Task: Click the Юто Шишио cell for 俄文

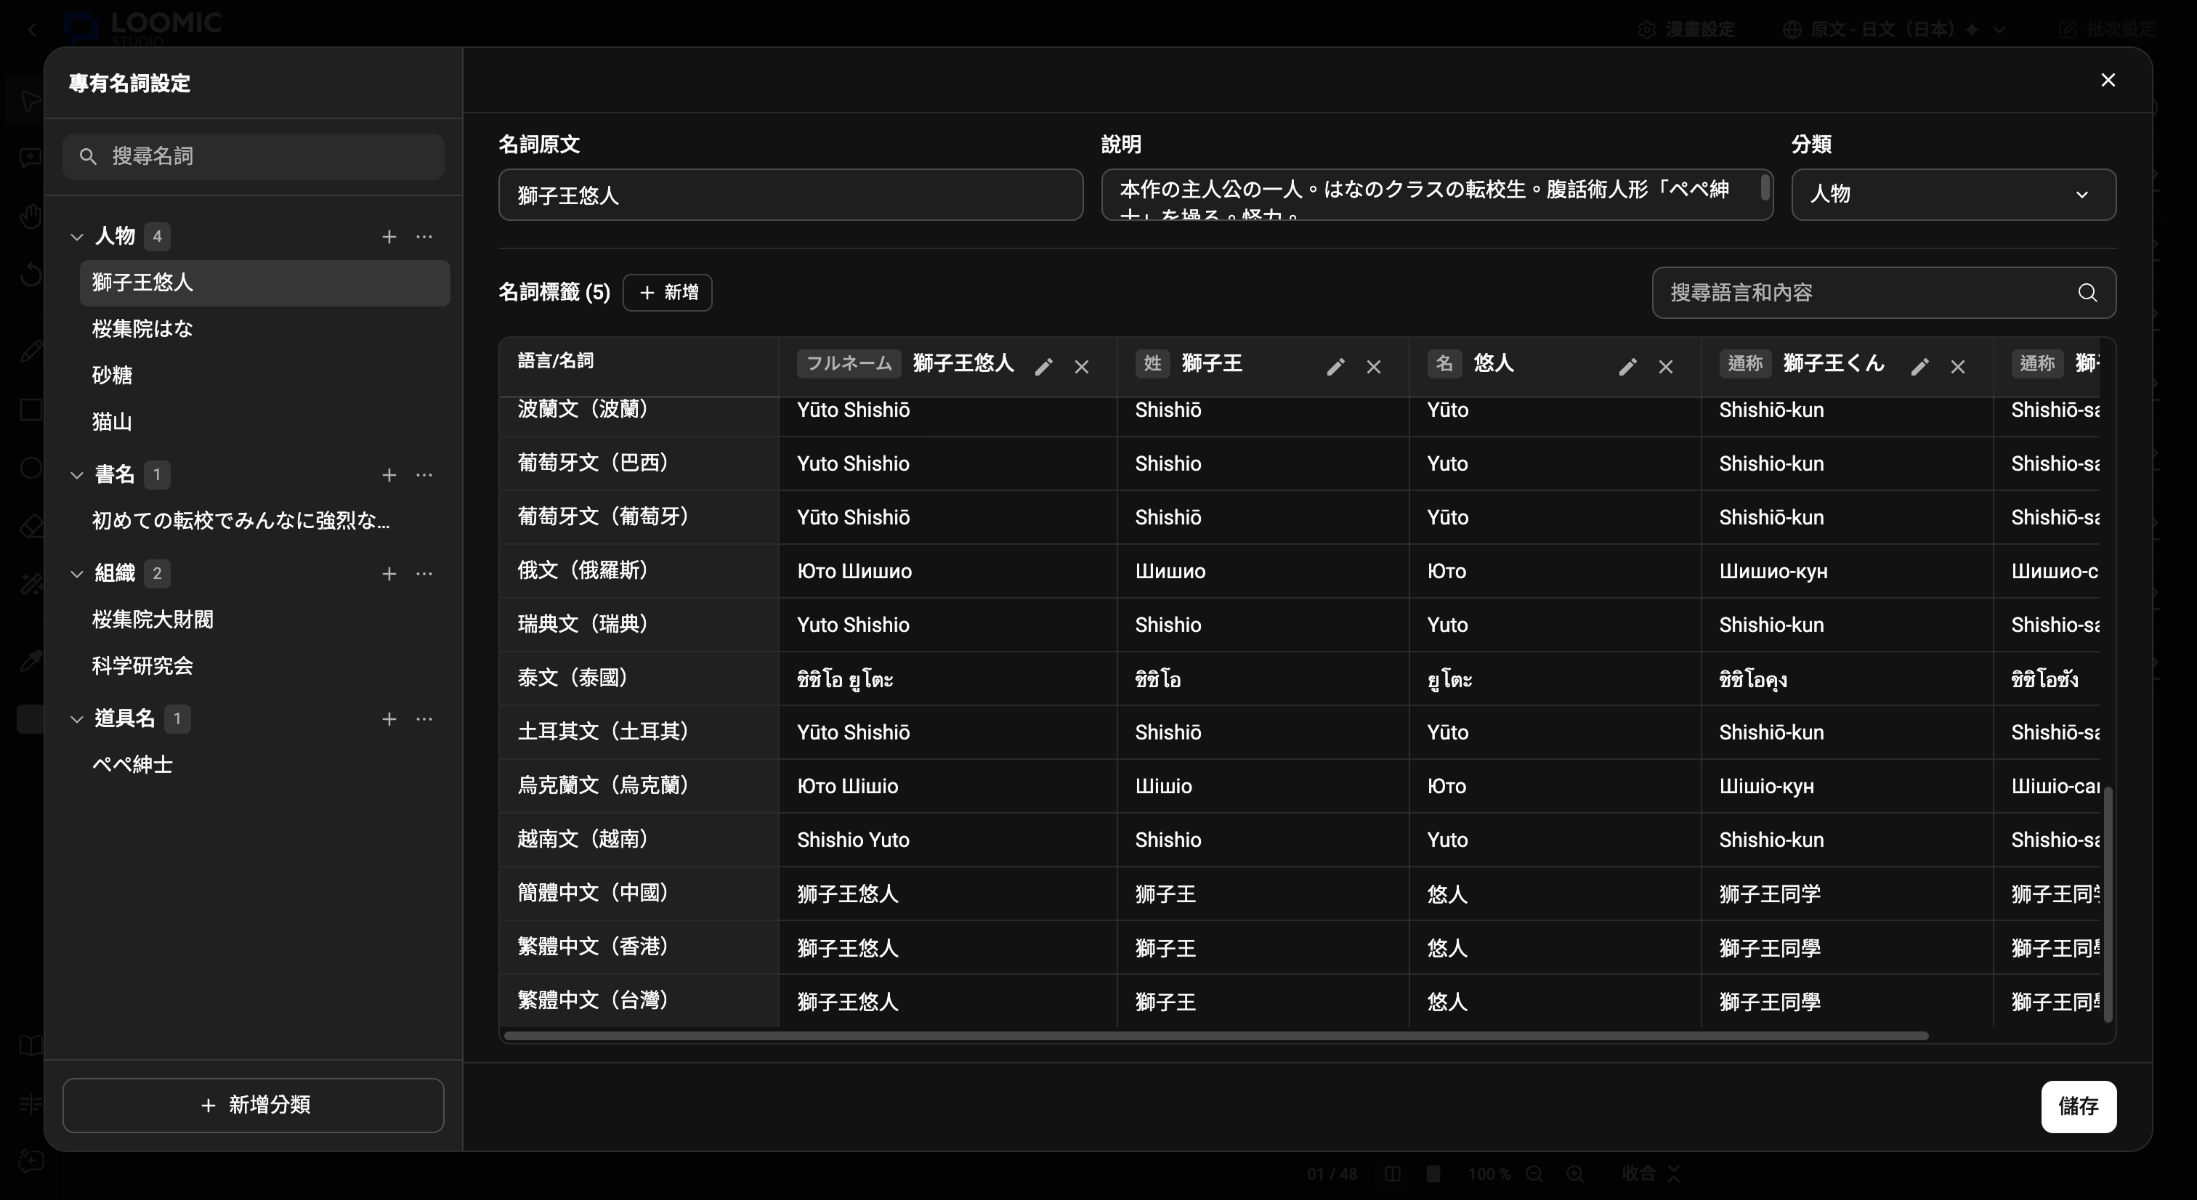Action: click(947, 570)
